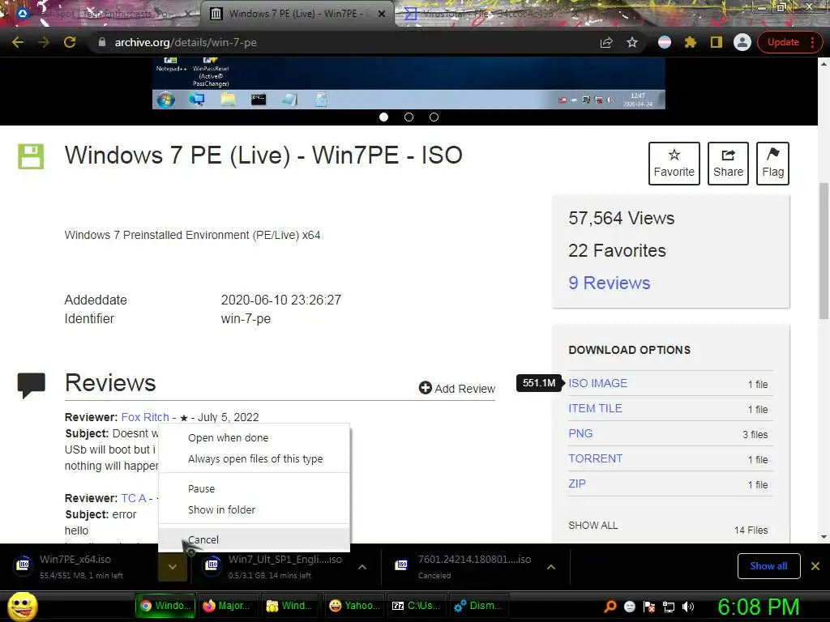The width and height of the screenshot is (830, 622).
Task: Click Show all downloads button
Action: tap(768, 566)
